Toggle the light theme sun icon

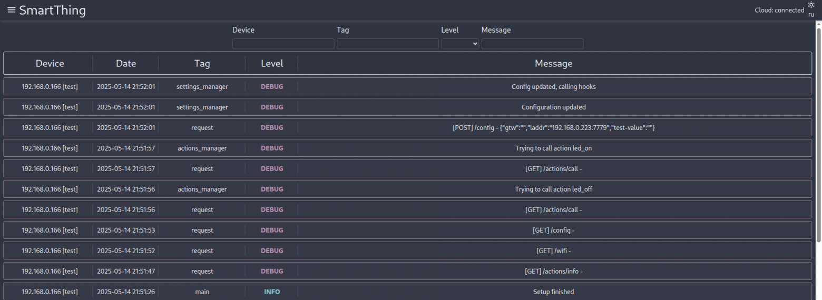pyautogui.click(x=811, y=5)
